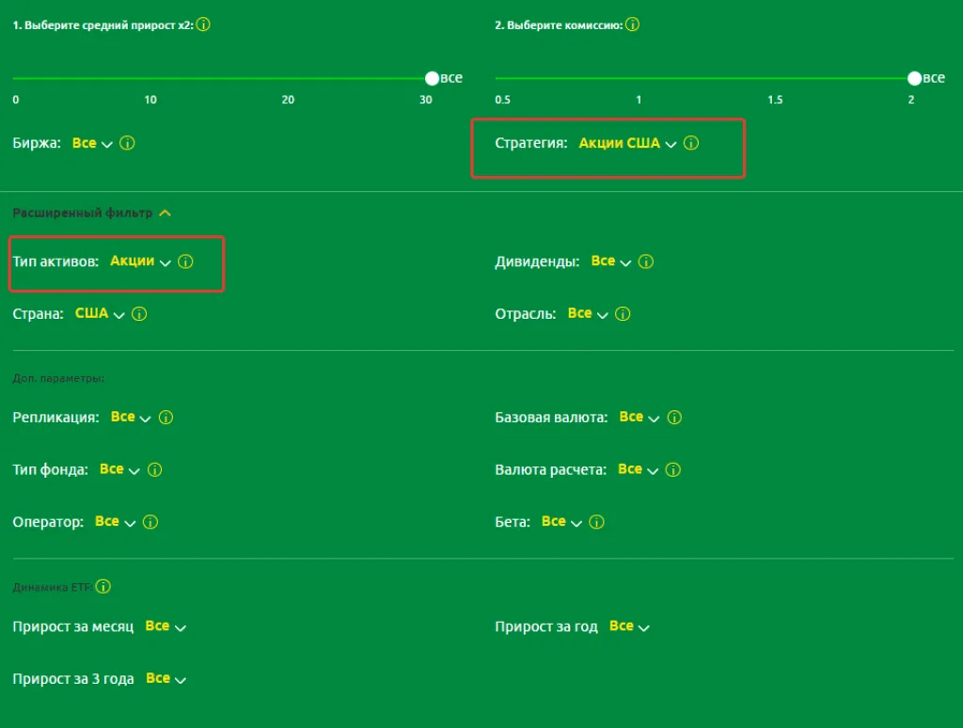Expand the Валюта расчета dropdown
Image resolution: width=963 pixels, height=728 pixels.
pyautogui.click(x=639, y=469)
